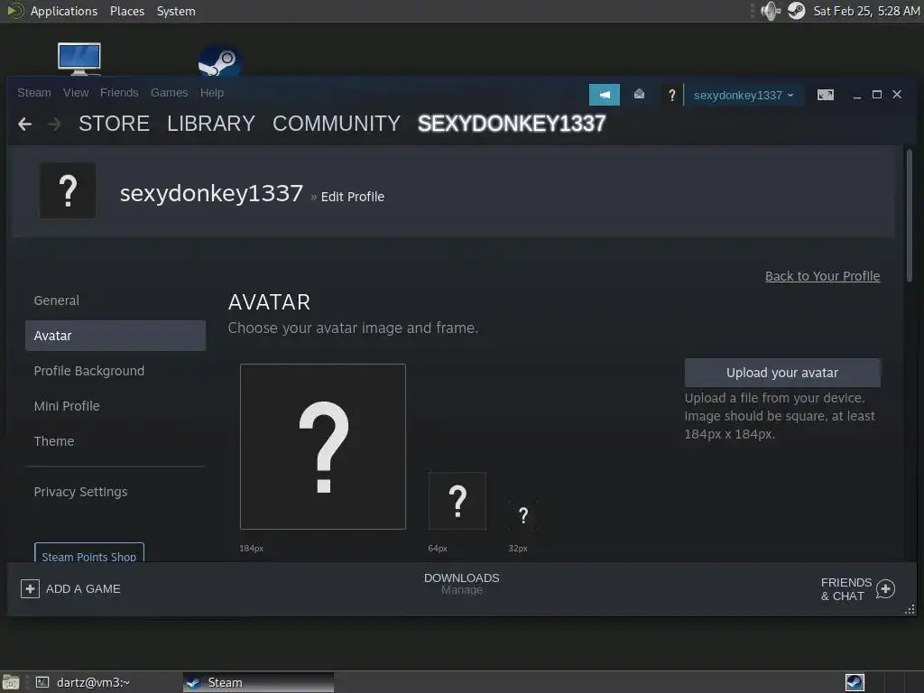
Task: Follow the Back to Your Profile link
Action: point(822,276)
